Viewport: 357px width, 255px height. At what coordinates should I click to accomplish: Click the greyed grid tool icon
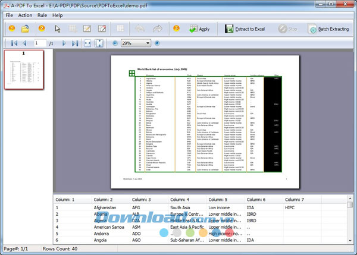point(120,29)
